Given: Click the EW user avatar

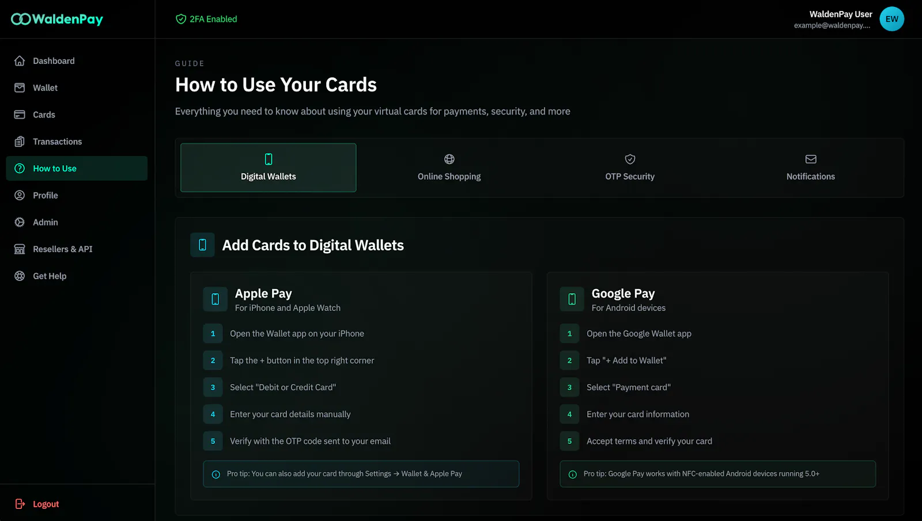Looking at the screenshot, I should point(891,19).
